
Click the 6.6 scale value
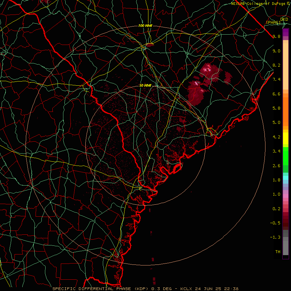(276, 94)
